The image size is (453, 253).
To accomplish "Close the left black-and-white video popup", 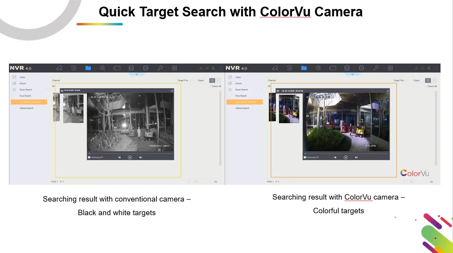I will pos(172,91).
